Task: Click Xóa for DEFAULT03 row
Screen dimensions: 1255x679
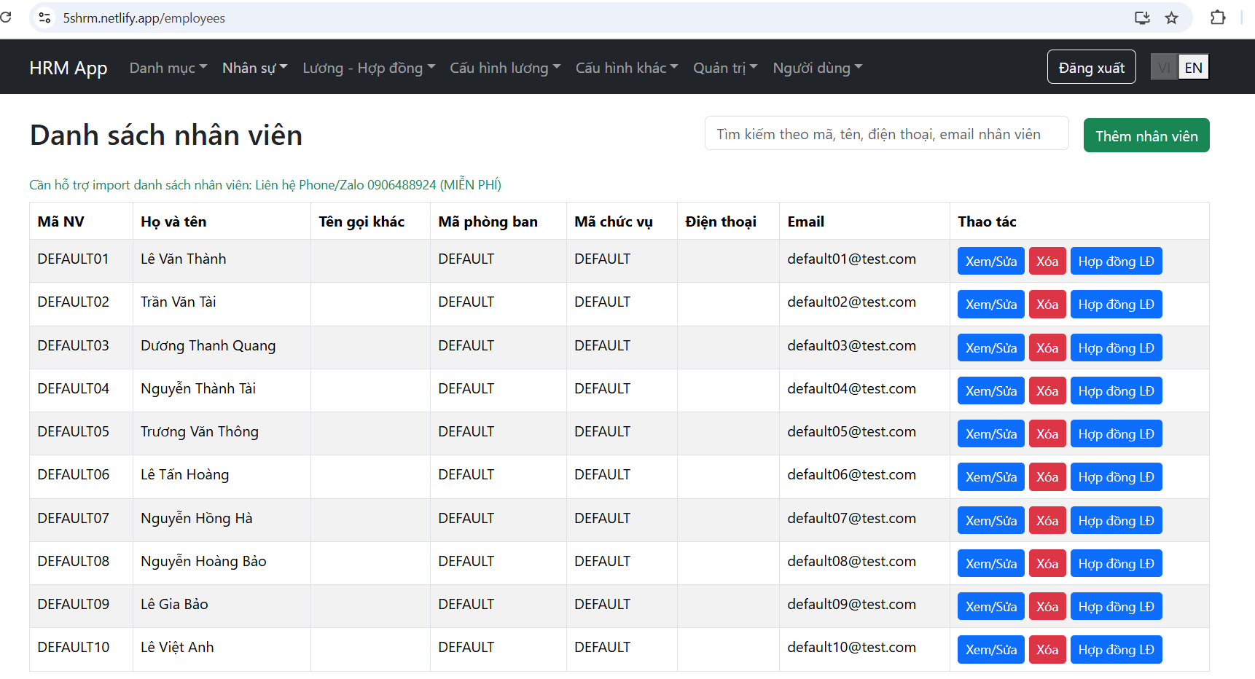Action: coord(1047,348)
